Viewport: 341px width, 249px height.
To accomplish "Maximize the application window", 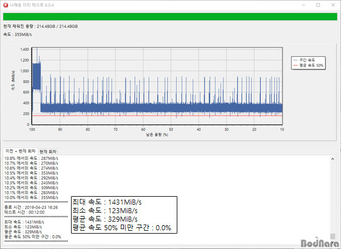I will 318,5.
